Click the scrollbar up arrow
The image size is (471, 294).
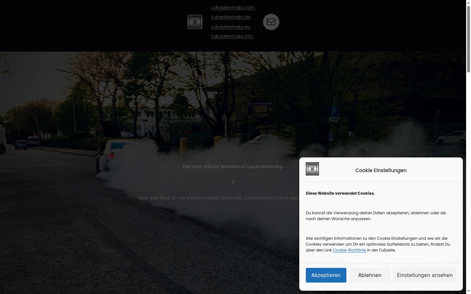click(468, 3)
